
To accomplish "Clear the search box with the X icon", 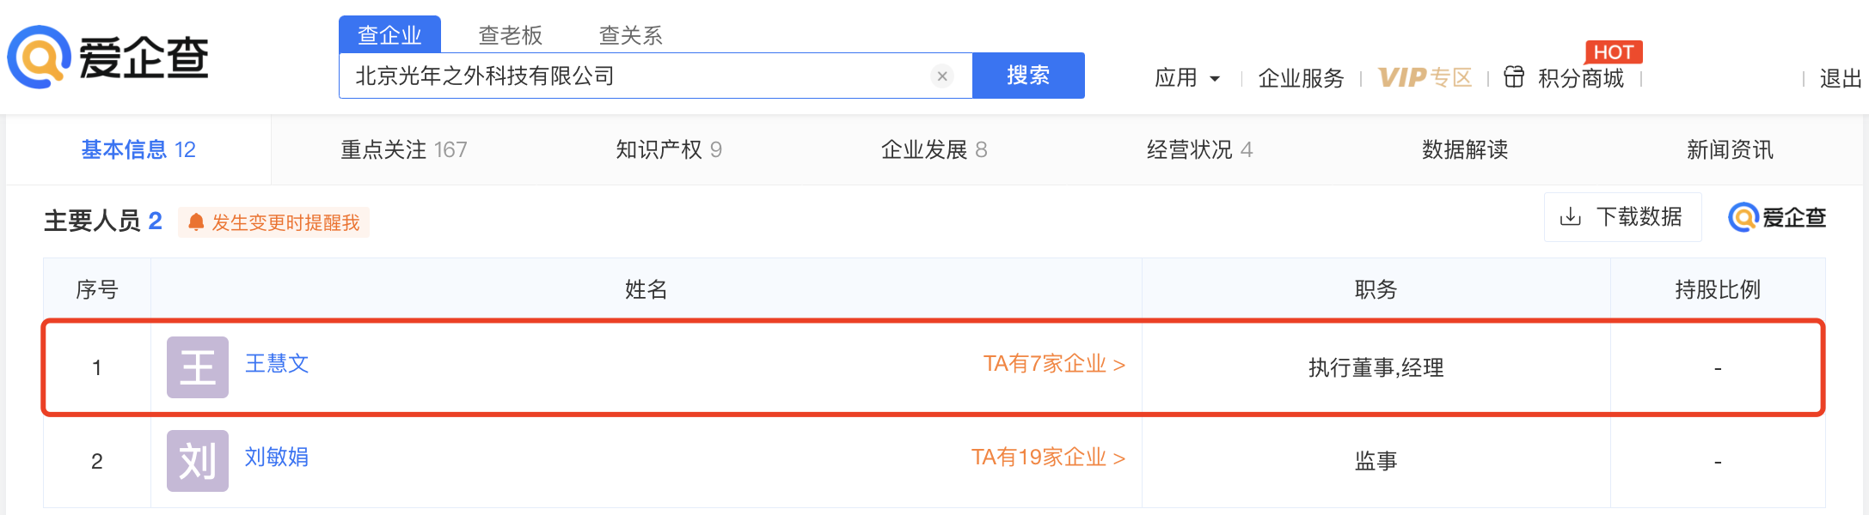I will [942, 76].
